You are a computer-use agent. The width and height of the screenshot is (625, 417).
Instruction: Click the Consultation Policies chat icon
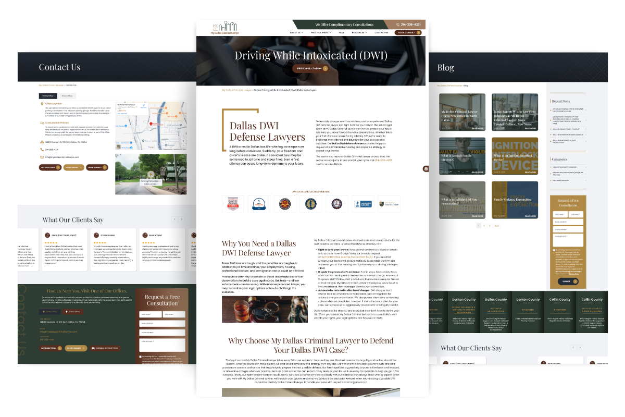coord(42,123)
